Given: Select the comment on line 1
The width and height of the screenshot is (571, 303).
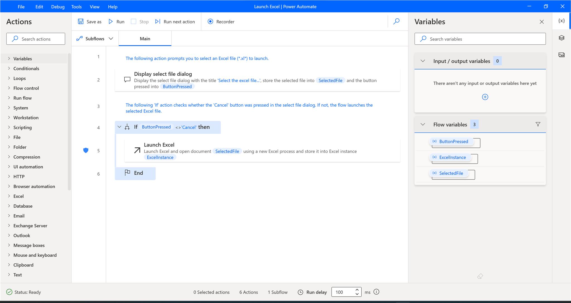Looking at the screenshot, I should click(197, 58).
